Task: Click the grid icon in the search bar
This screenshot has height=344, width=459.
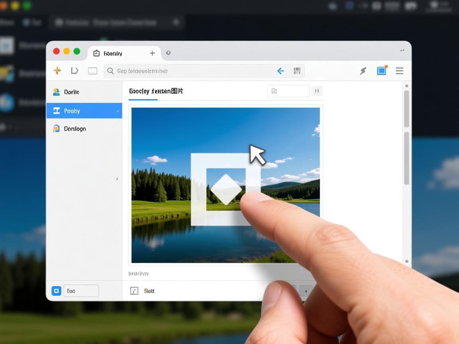Action: coord(297,71)
